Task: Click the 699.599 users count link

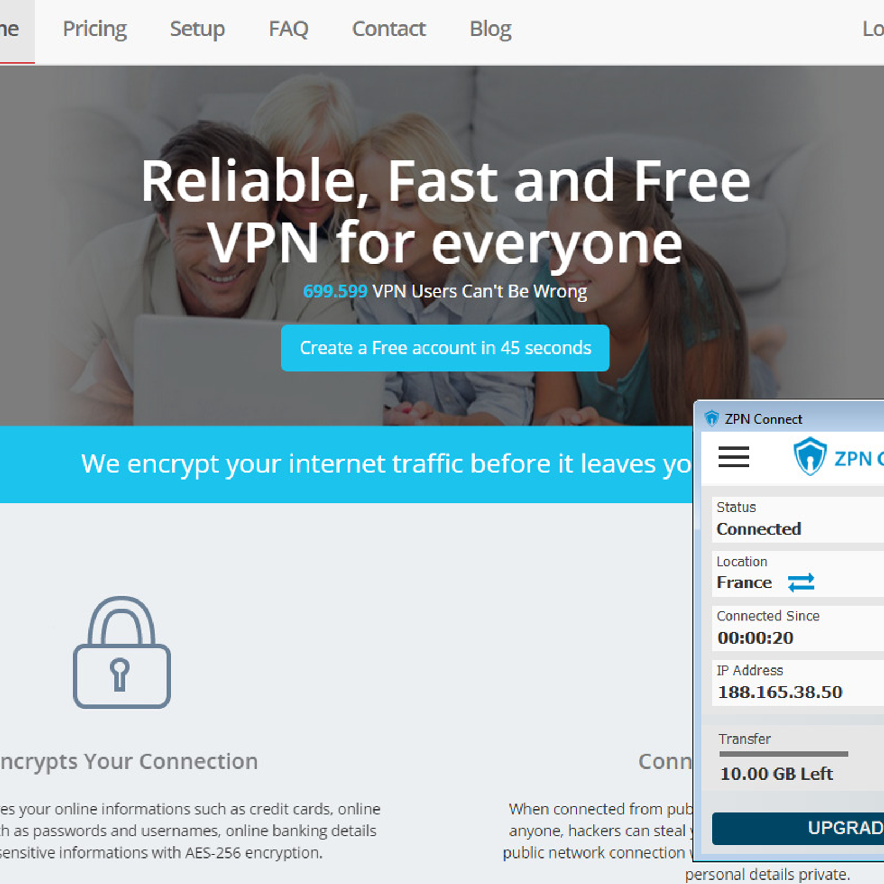Action: point(335,291)
